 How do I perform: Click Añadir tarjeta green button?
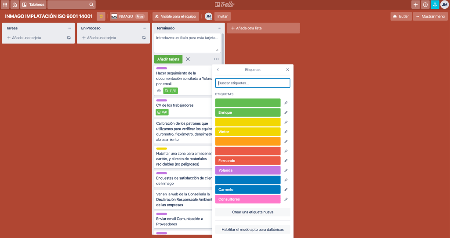coord(168,59)
